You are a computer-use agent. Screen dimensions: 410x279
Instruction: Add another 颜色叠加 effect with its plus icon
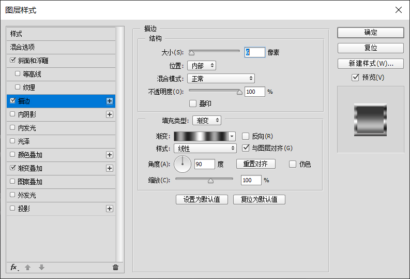pos(110,155)
